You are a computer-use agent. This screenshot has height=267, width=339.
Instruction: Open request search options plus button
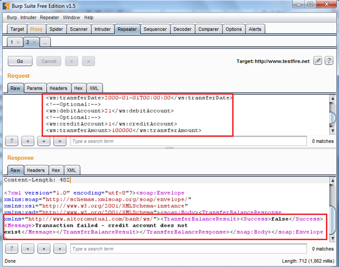(45, 141)
